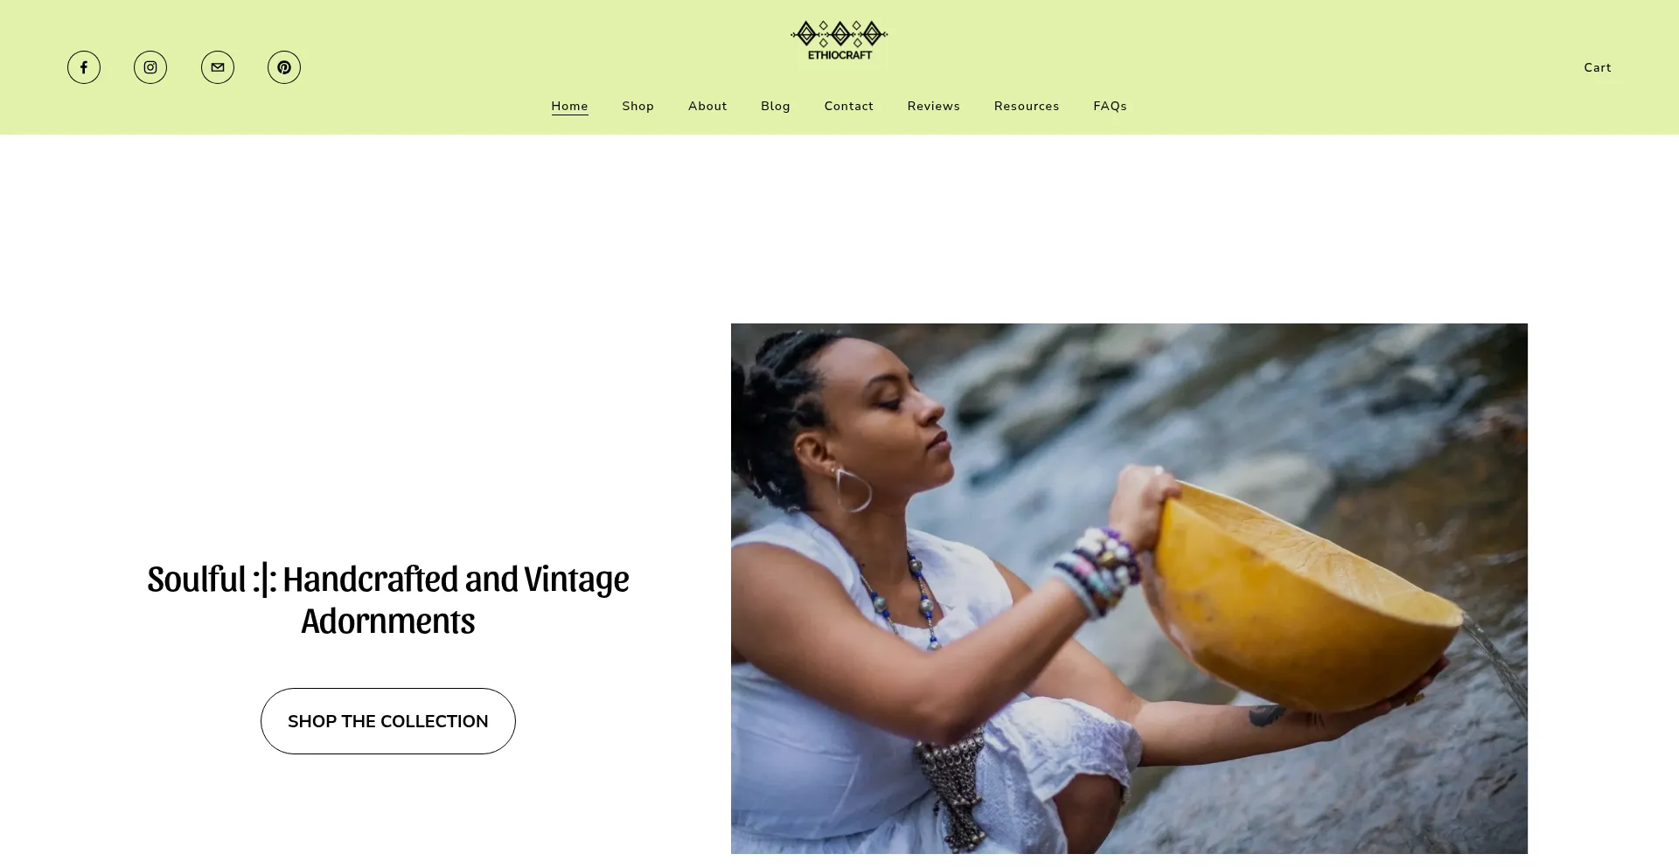Image resolution: width=1679 pixels, height=868 pixels.
Task: Click the Ethiocraft logo
Action: coord(839,41)
